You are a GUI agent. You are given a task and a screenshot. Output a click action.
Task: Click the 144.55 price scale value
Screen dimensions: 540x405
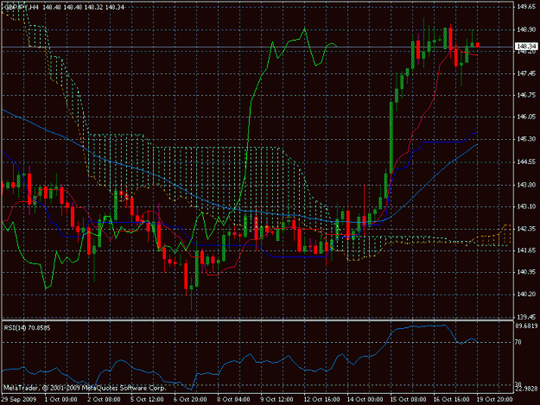526,162
